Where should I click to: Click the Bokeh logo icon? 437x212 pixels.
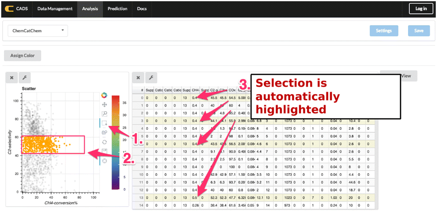click(104, 95)
